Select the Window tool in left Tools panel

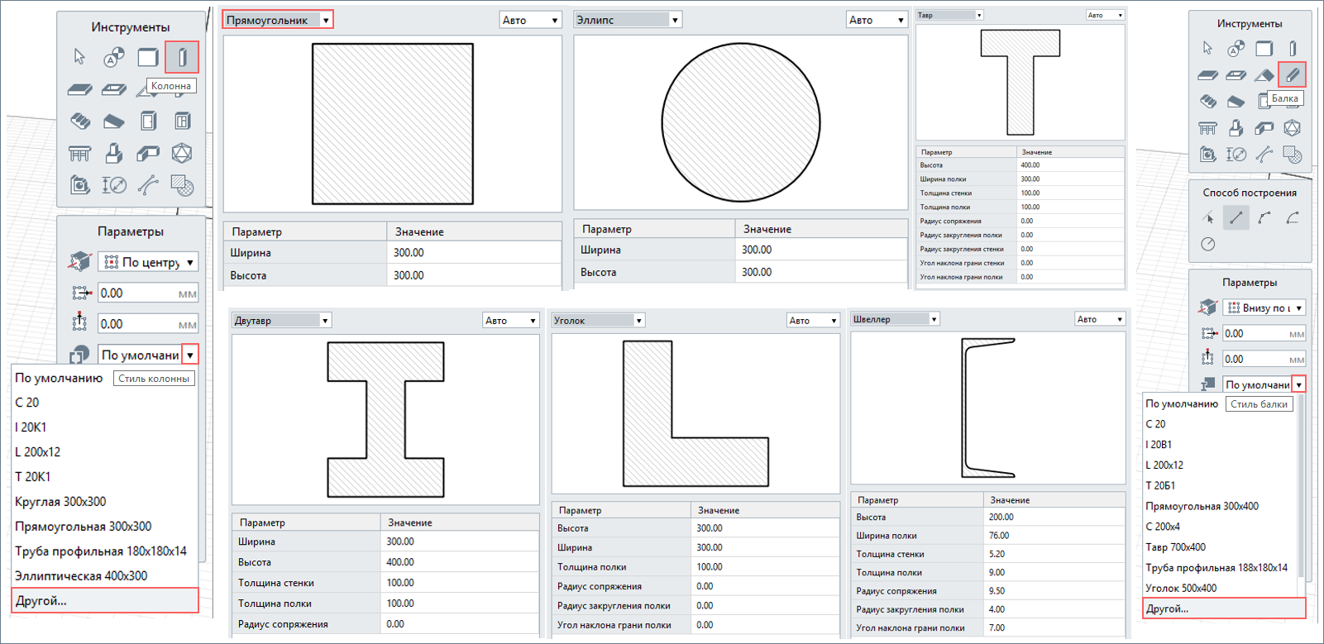click(x=182, y=122)
